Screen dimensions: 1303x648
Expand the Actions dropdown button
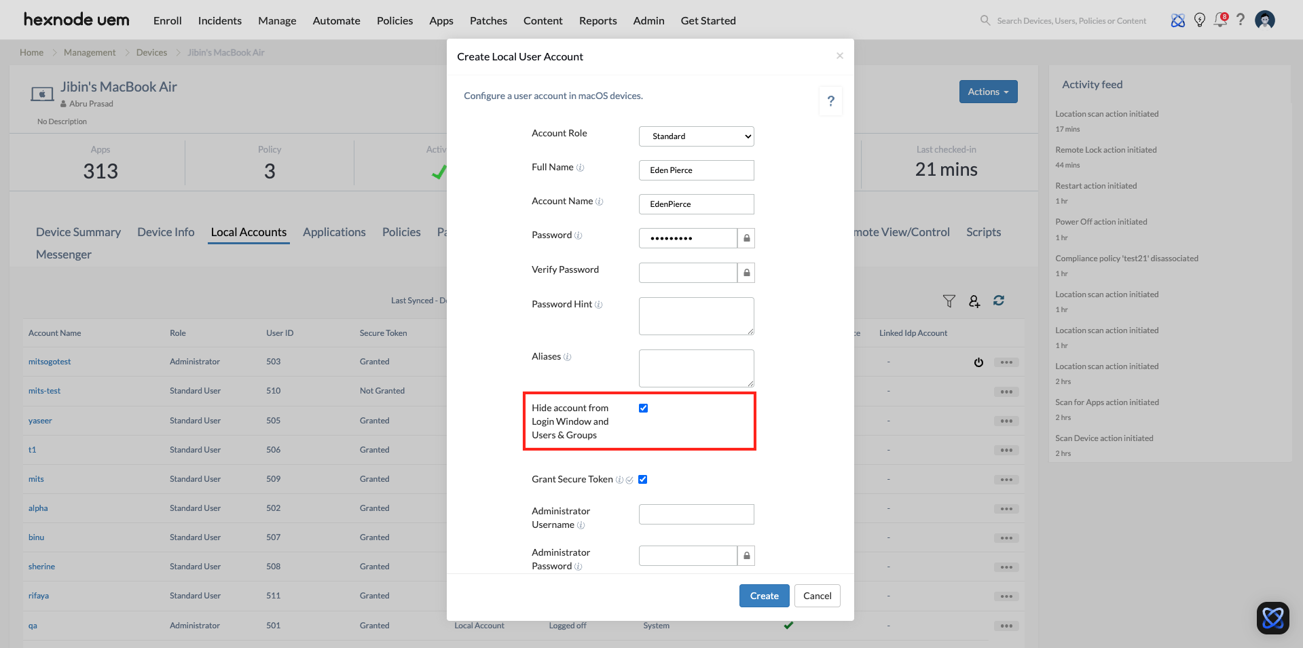(987, 92)
